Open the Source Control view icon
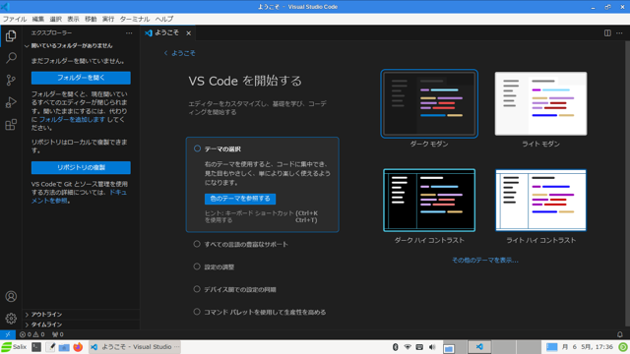The image size is (630, 354). pos(11,81)
